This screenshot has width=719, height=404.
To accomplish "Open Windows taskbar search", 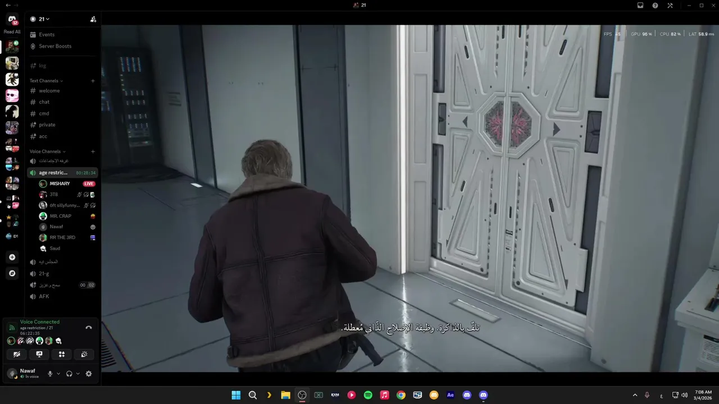I will click(x=253, y=395).
